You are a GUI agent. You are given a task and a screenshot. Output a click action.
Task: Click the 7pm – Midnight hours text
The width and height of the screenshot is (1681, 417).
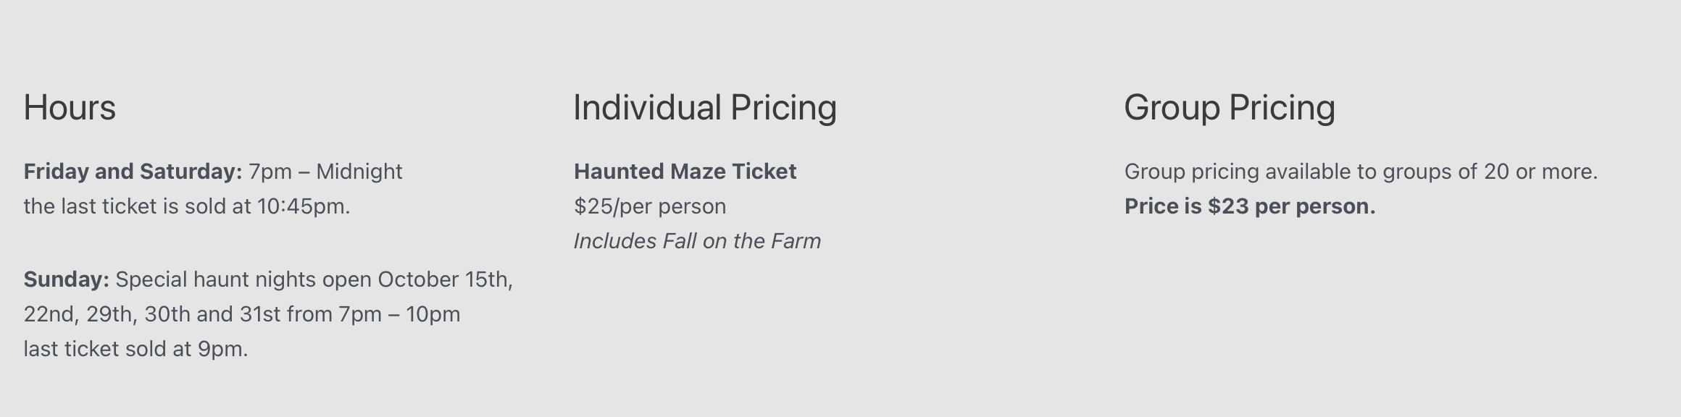click(x=325, y=172)
